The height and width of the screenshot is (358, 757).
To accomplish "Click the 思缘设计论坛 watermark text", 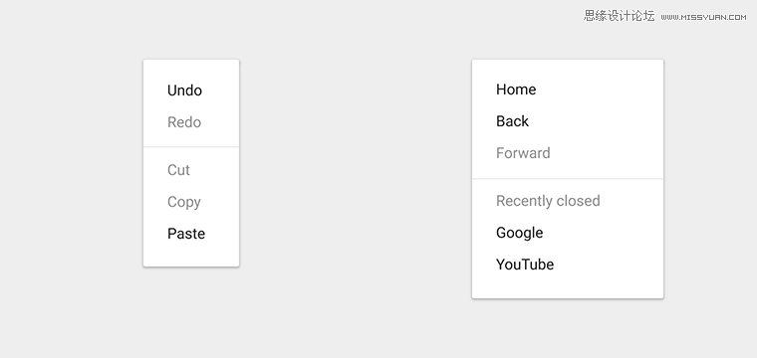I will [619, 16].
